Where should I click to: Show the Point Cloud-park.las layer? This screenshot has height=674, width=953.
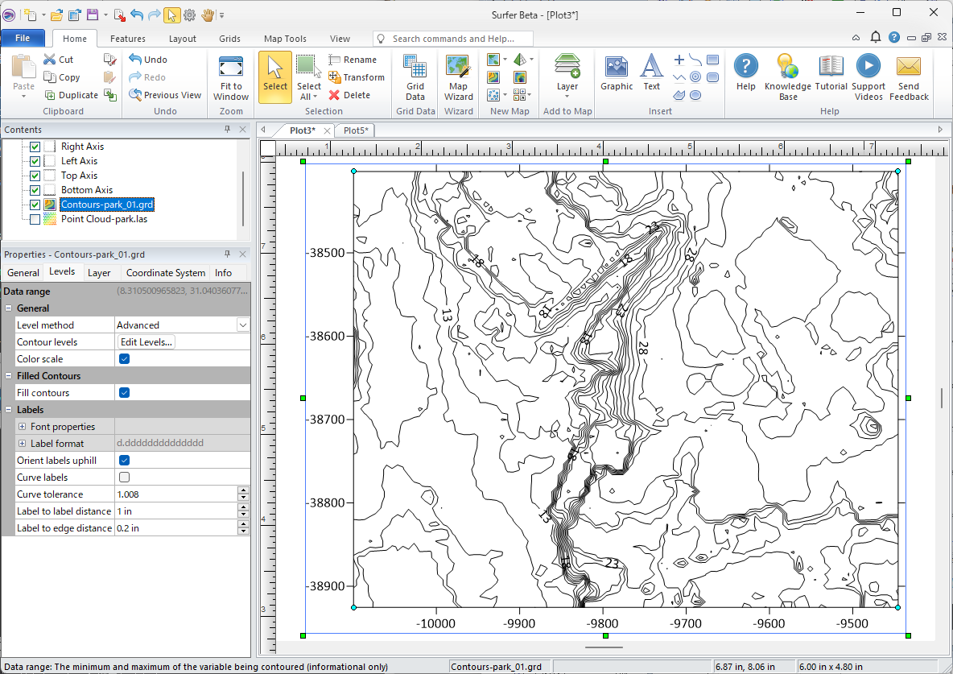[35, 219]
